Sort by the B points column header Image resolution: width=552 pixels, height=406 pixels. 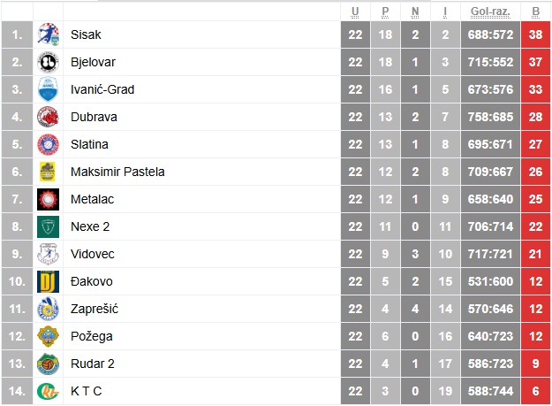coord(535,11)
